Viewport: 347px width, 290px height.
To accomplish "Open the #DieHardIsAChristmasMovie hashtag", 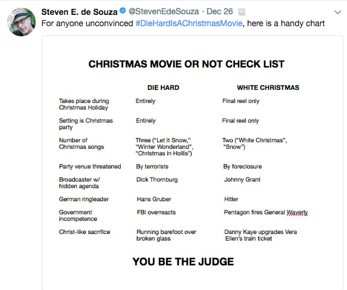I will [x=189, y=23].
